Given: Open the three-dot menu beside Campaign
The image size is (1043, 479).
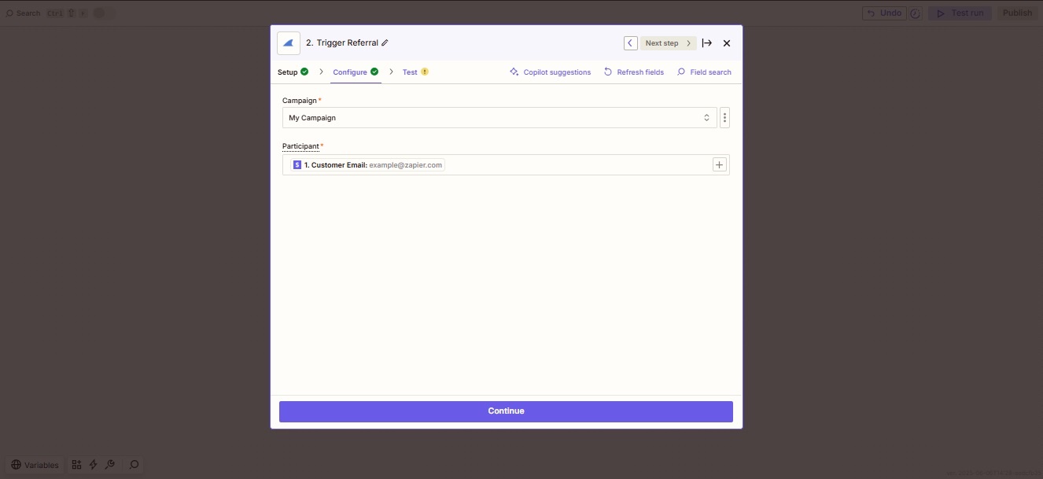Looking at the screenshot, I should pyautogui.click(x=724, y=118).
